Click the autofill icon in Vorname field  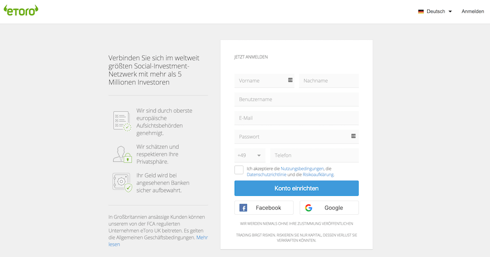pos(290,80)
